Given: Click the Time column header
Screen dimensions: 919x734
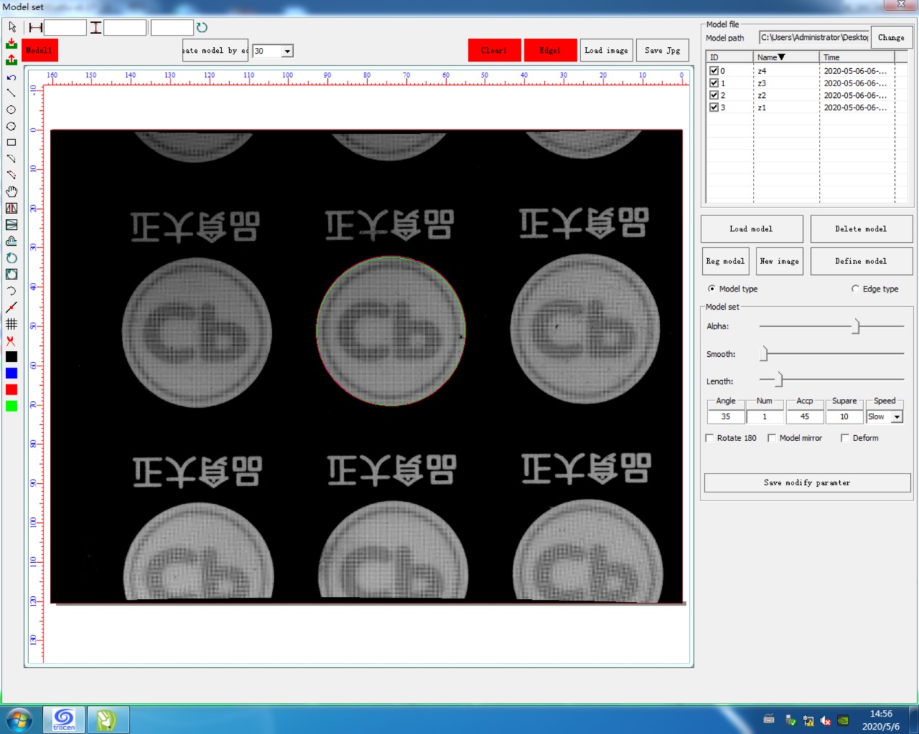Looking at the screenshot, I should click(856, 57).
